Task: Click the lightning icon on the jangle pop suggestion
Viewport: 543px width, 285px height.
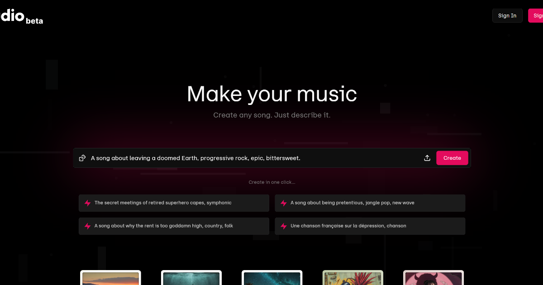Action: point(283,203)
